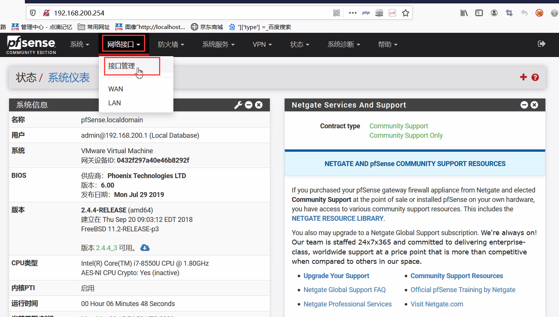Open Visit Netgate.com link
The height and width of the screenshot is (317, 559).
[x=437, y=304]
